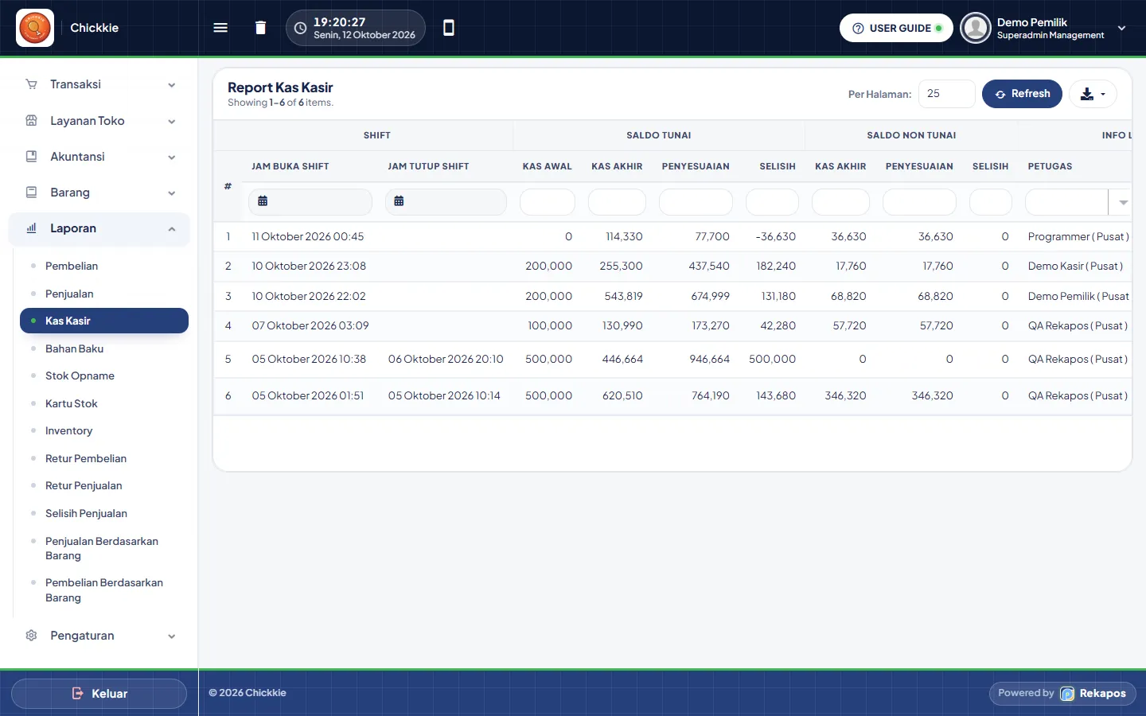The width and height of the screenshot is (1146, 716).
Task: Click the Refresh button
Action: point(1022,94)
